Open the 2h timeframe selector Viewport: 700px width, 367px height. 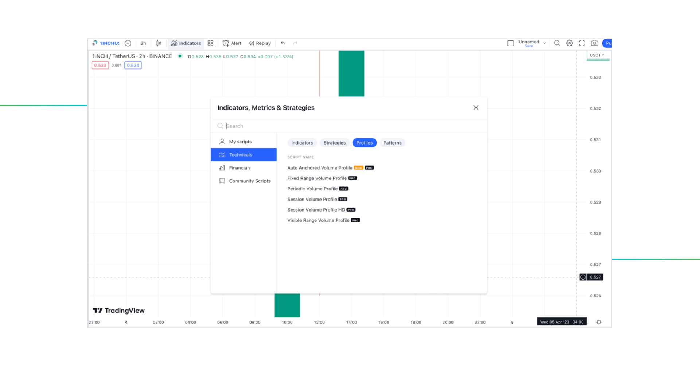click(x=143, y=43)
